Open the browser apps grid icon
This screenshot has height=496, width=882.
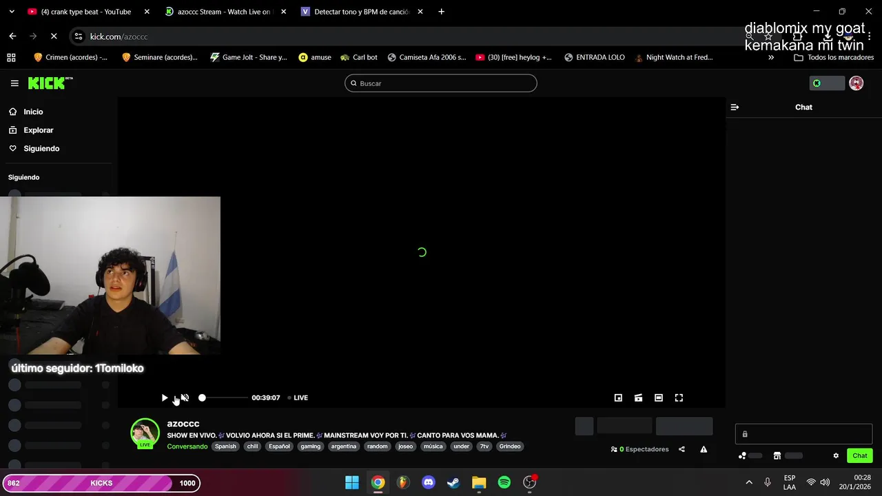click(x=11, y=57)
